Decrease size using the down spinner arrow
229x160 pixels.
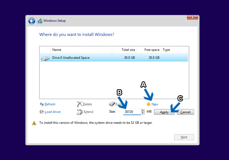[x=143, y=113]
